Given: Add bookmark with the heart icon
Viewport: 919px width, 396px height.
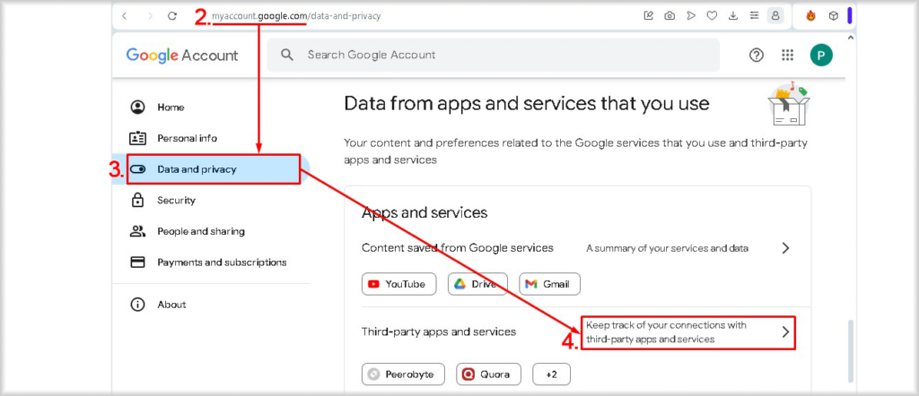Looking at the screenshot, I should [712, 16].
